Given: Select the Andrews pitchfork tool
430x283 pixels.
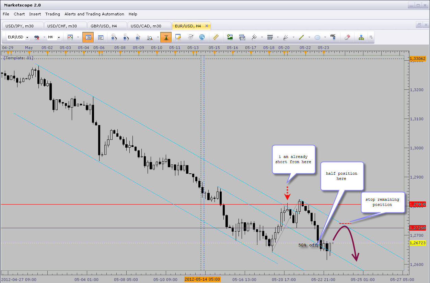Looking at the screenshot, I should point(254,37).
